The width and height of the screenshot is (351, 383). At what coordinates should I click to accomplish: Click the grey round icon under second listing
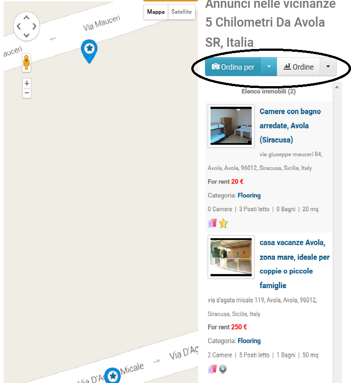[223, 369]
